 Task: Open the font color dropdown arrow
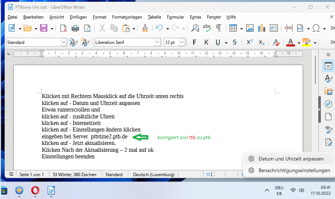299,43
